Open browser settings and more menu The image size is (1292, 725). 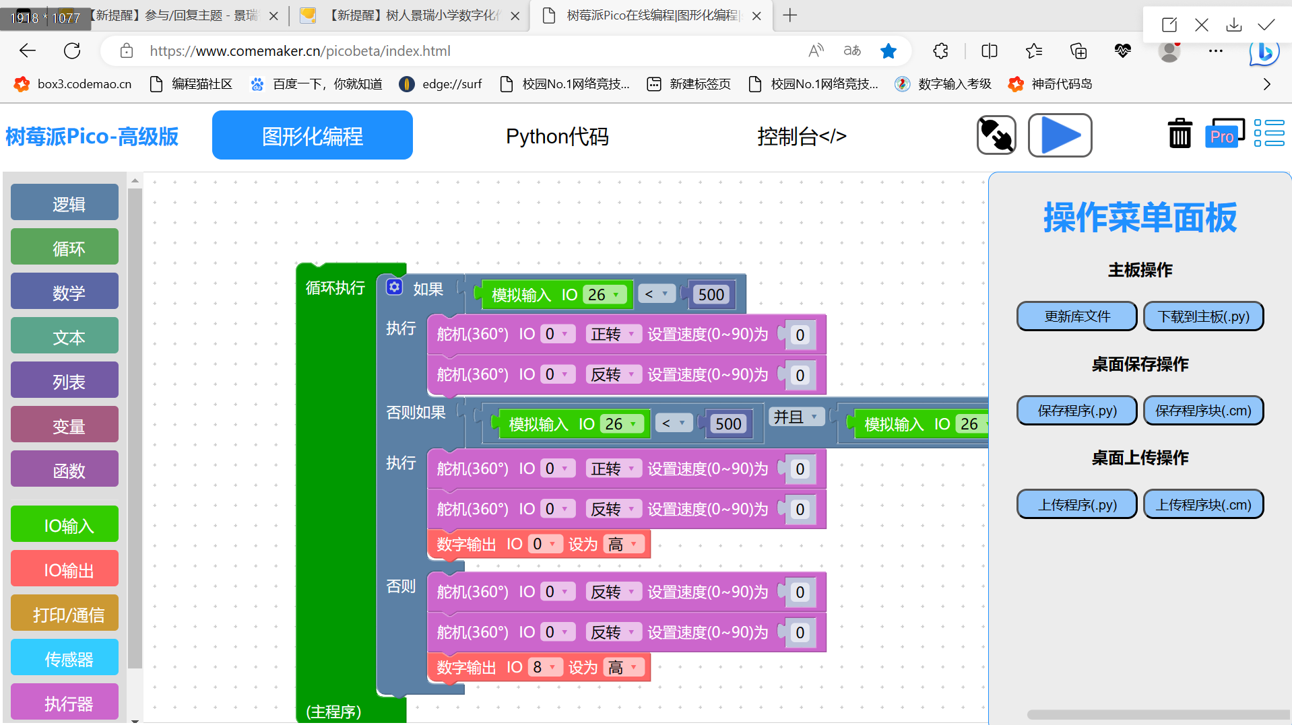click(1215, 50)
